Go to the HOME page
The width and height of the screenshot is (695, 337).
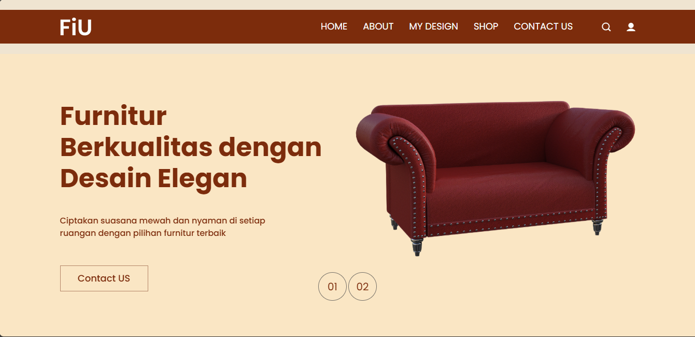pyautogui.click(x=334, y=26)
